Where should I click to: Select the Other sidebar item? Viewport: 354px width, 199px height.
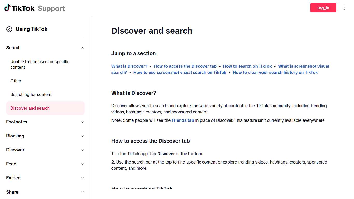point(16,81)
